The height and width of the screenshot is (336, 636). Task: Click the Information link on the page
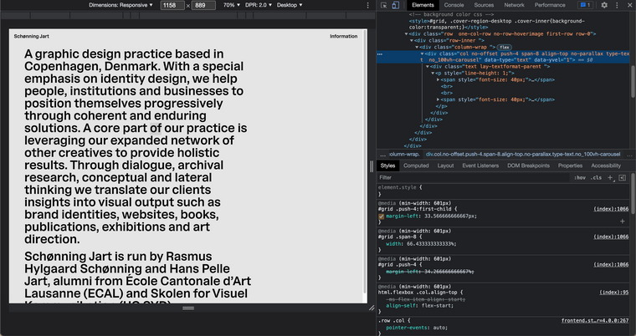[x=343, y=36]
